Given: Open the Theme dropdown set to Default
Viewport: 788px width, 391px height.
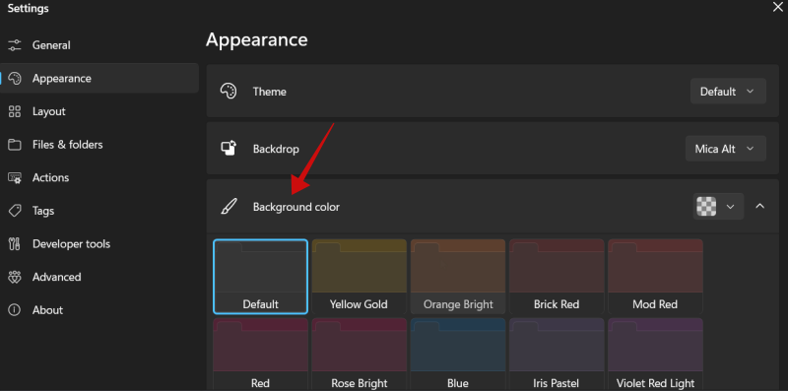Looking at the screenshot, I should point(728,92).
